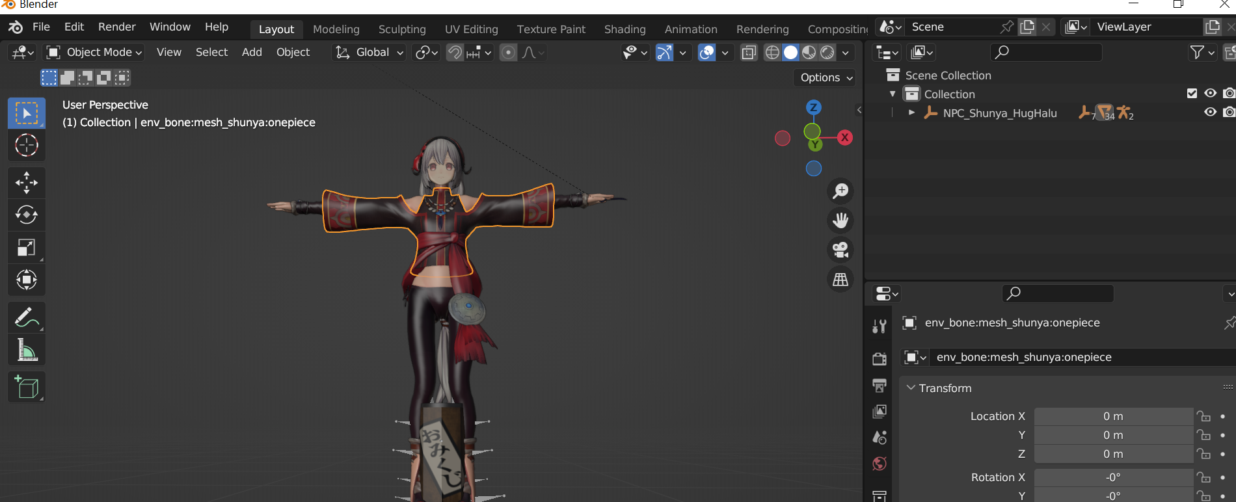The width and height of the screenshot is (1236, 502).
Task: Switch to the Modeling workspace tab
Action: [x=336, y=29]
